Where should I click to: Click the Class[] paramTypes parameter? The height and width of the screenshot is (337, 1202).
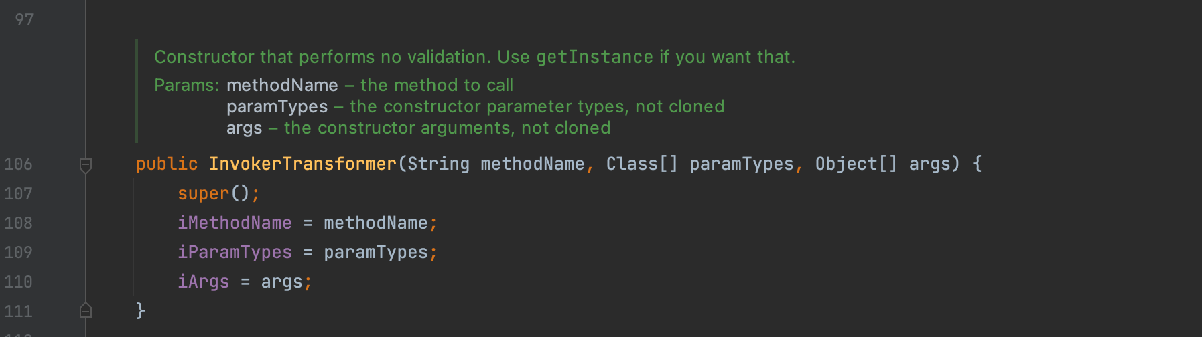pyautogui.click(x=699, y=164)
